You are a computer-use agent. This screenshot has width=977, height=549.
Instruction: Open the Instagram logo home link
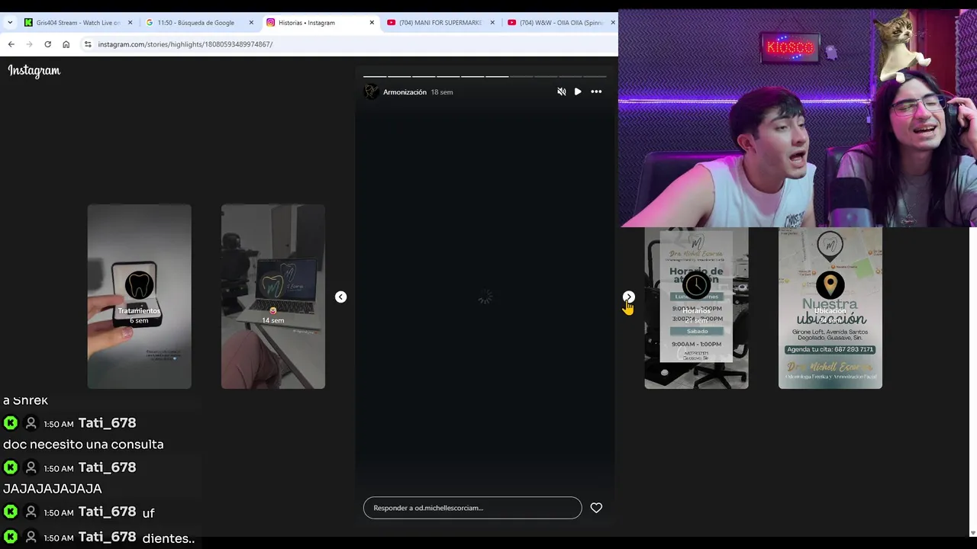click(34, 71)
